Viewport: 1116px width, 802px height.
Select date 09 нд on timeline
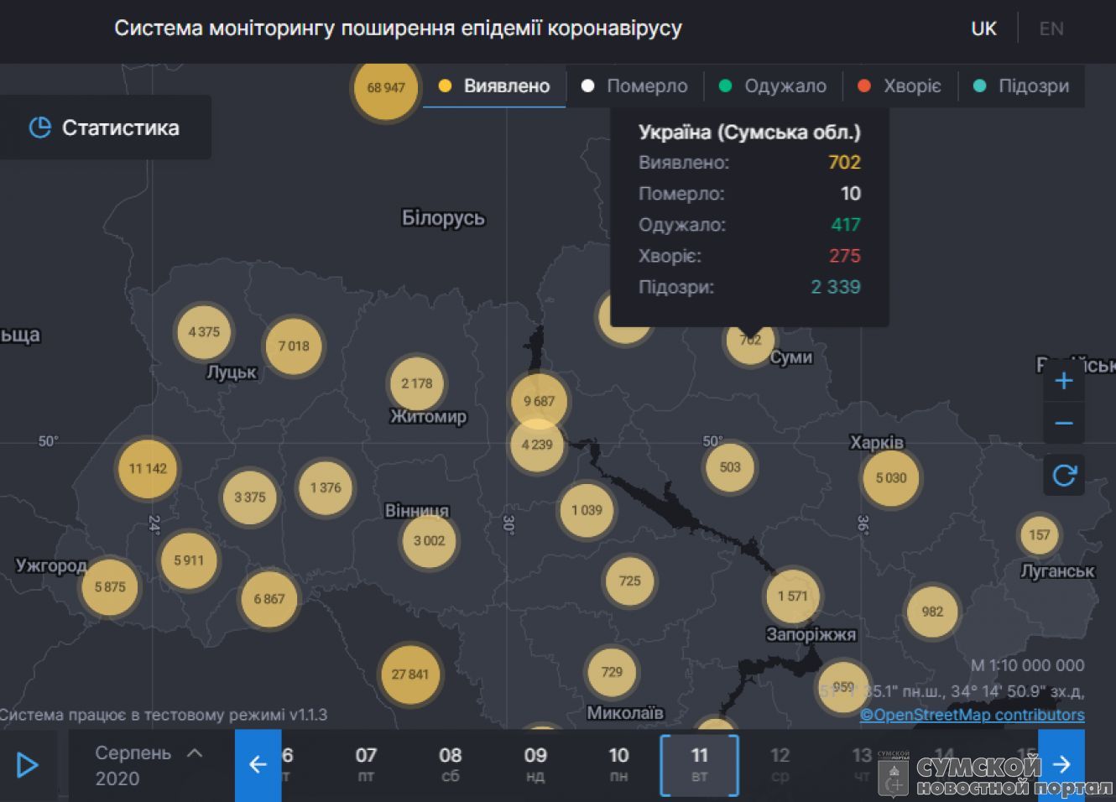point(535,764)
